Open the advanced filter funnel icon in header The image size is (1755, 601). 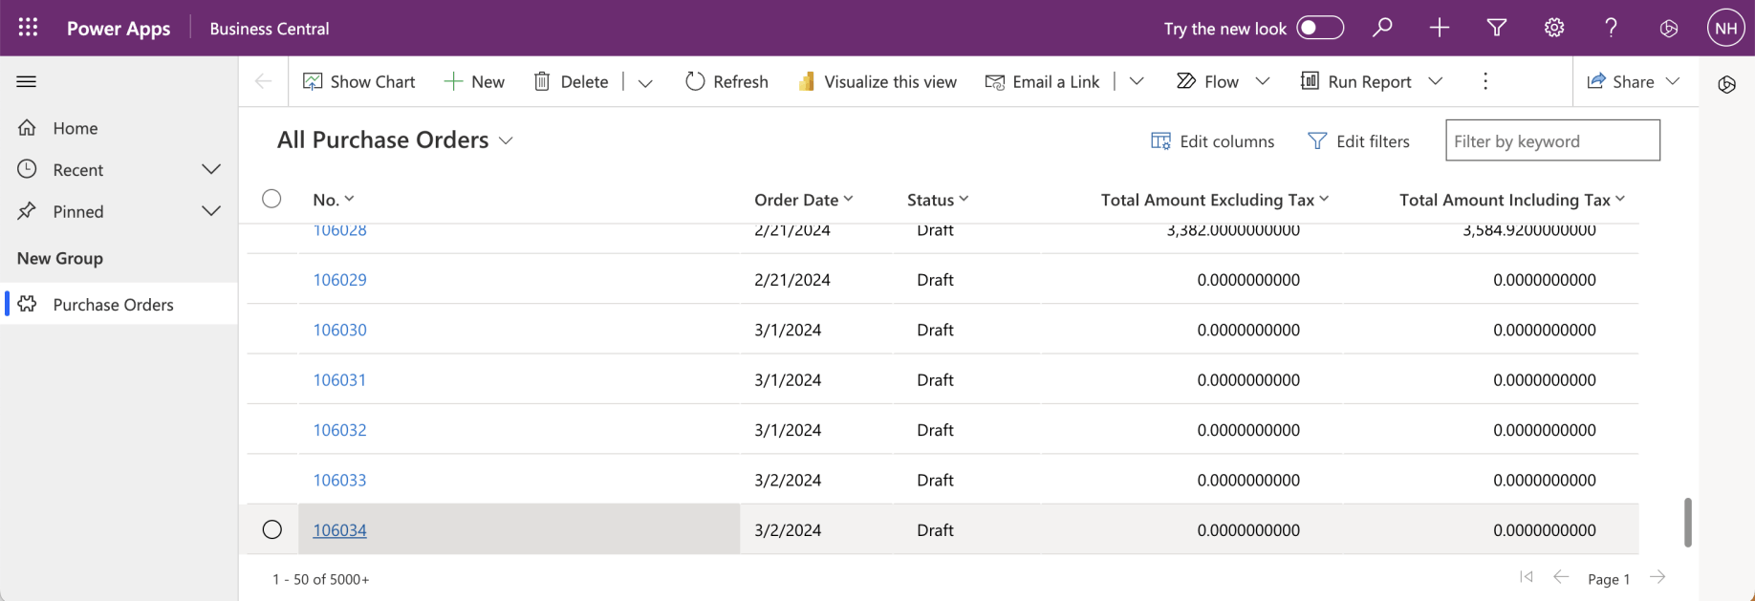(x=1496, y=28)
